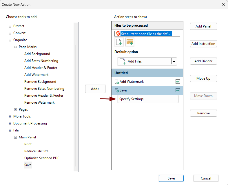Select the Save action step row

tap(147, 90)
